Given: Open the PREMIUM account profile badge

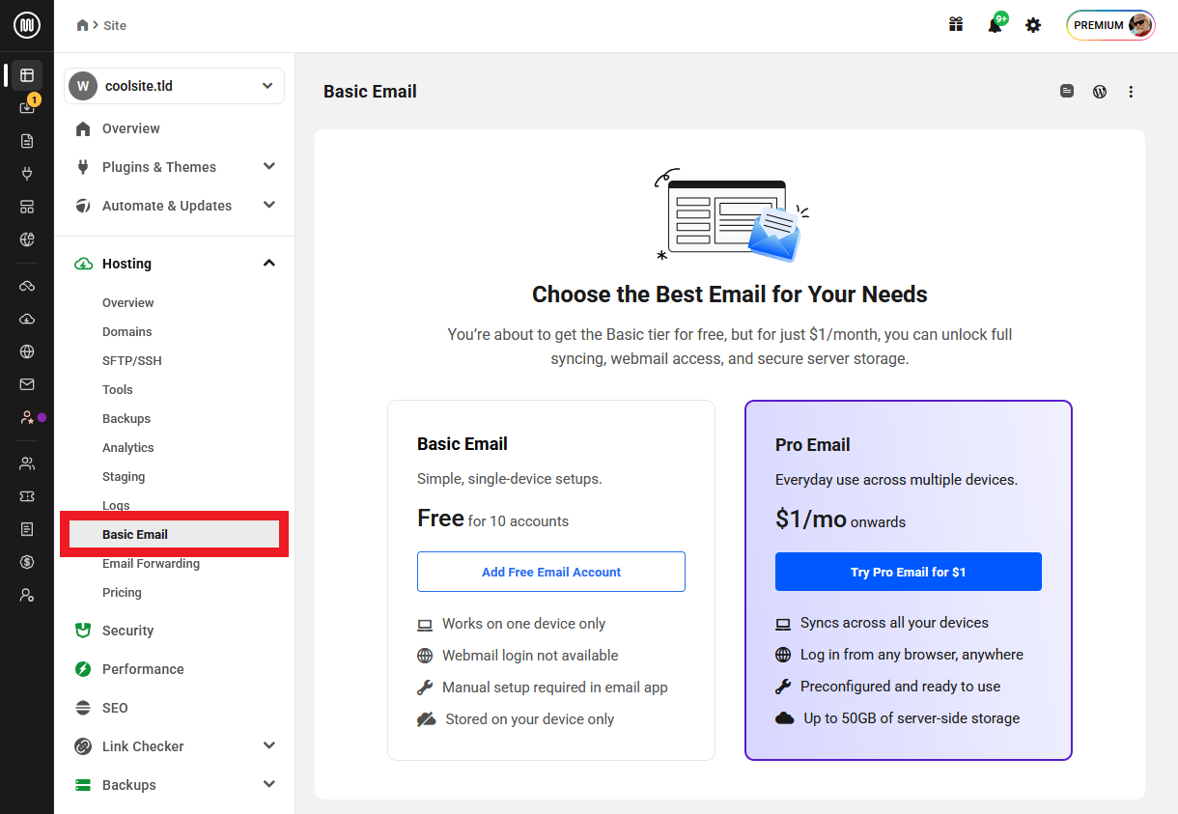Looking at the screenshot, I should point(1111,25).
